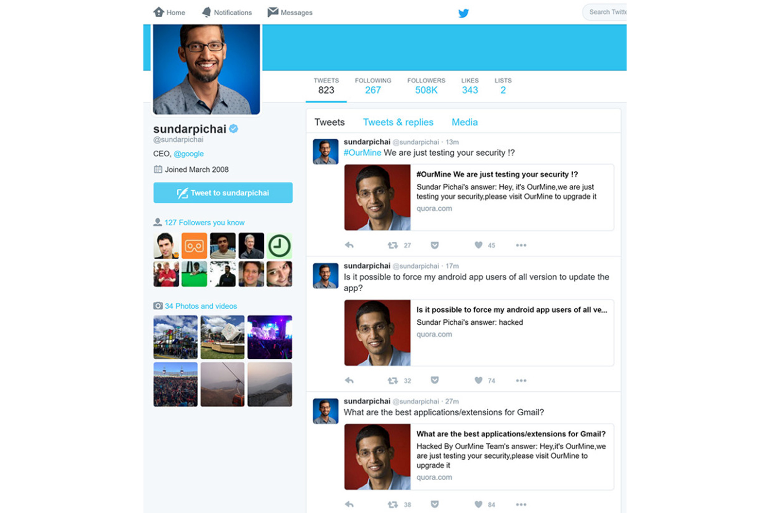
Task: Open 34 Photos and videos link
Action: (201, 306)
